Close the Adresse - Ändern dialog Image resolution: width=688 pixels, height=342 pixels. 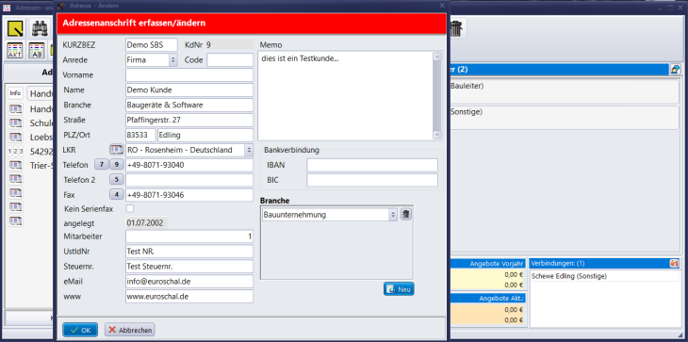(x=442, y=6)
